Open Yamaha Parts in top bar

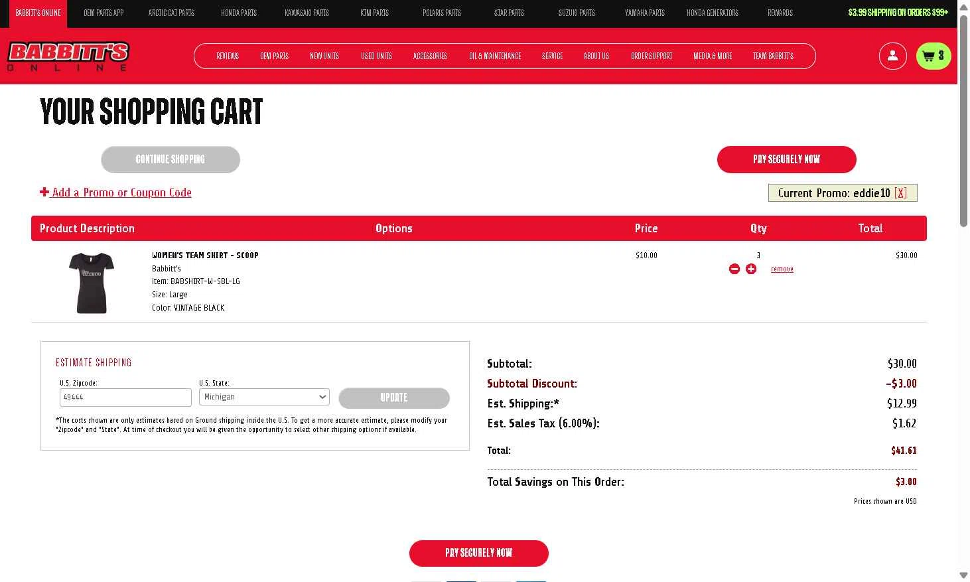pos(644,13)
